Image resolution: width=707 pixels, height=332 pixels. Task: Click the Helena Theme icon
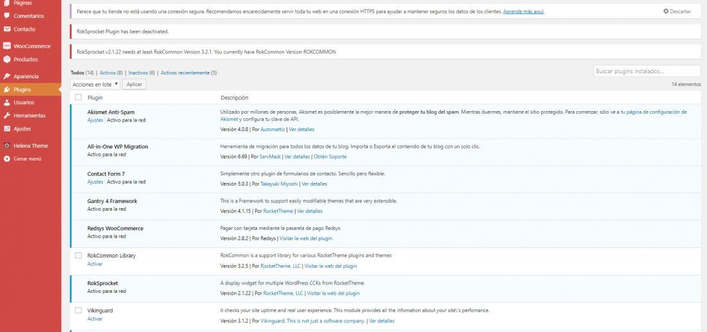click(6, 146)
